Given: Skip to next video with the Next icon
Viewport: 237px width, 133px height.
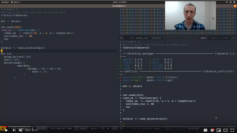Looking at the screenshot, I should (x=14, y=130).
